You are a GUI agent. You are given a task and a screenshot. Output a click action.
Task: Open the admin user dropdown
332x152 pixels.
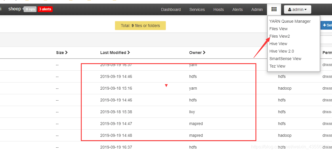coord(297,9)
